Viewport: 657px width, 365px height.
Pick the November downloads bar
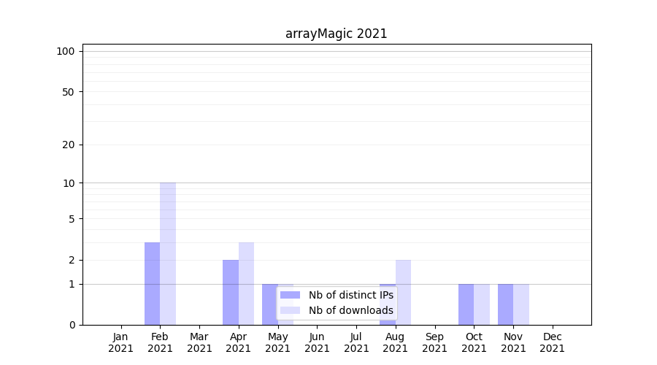[x=521, y=304]
